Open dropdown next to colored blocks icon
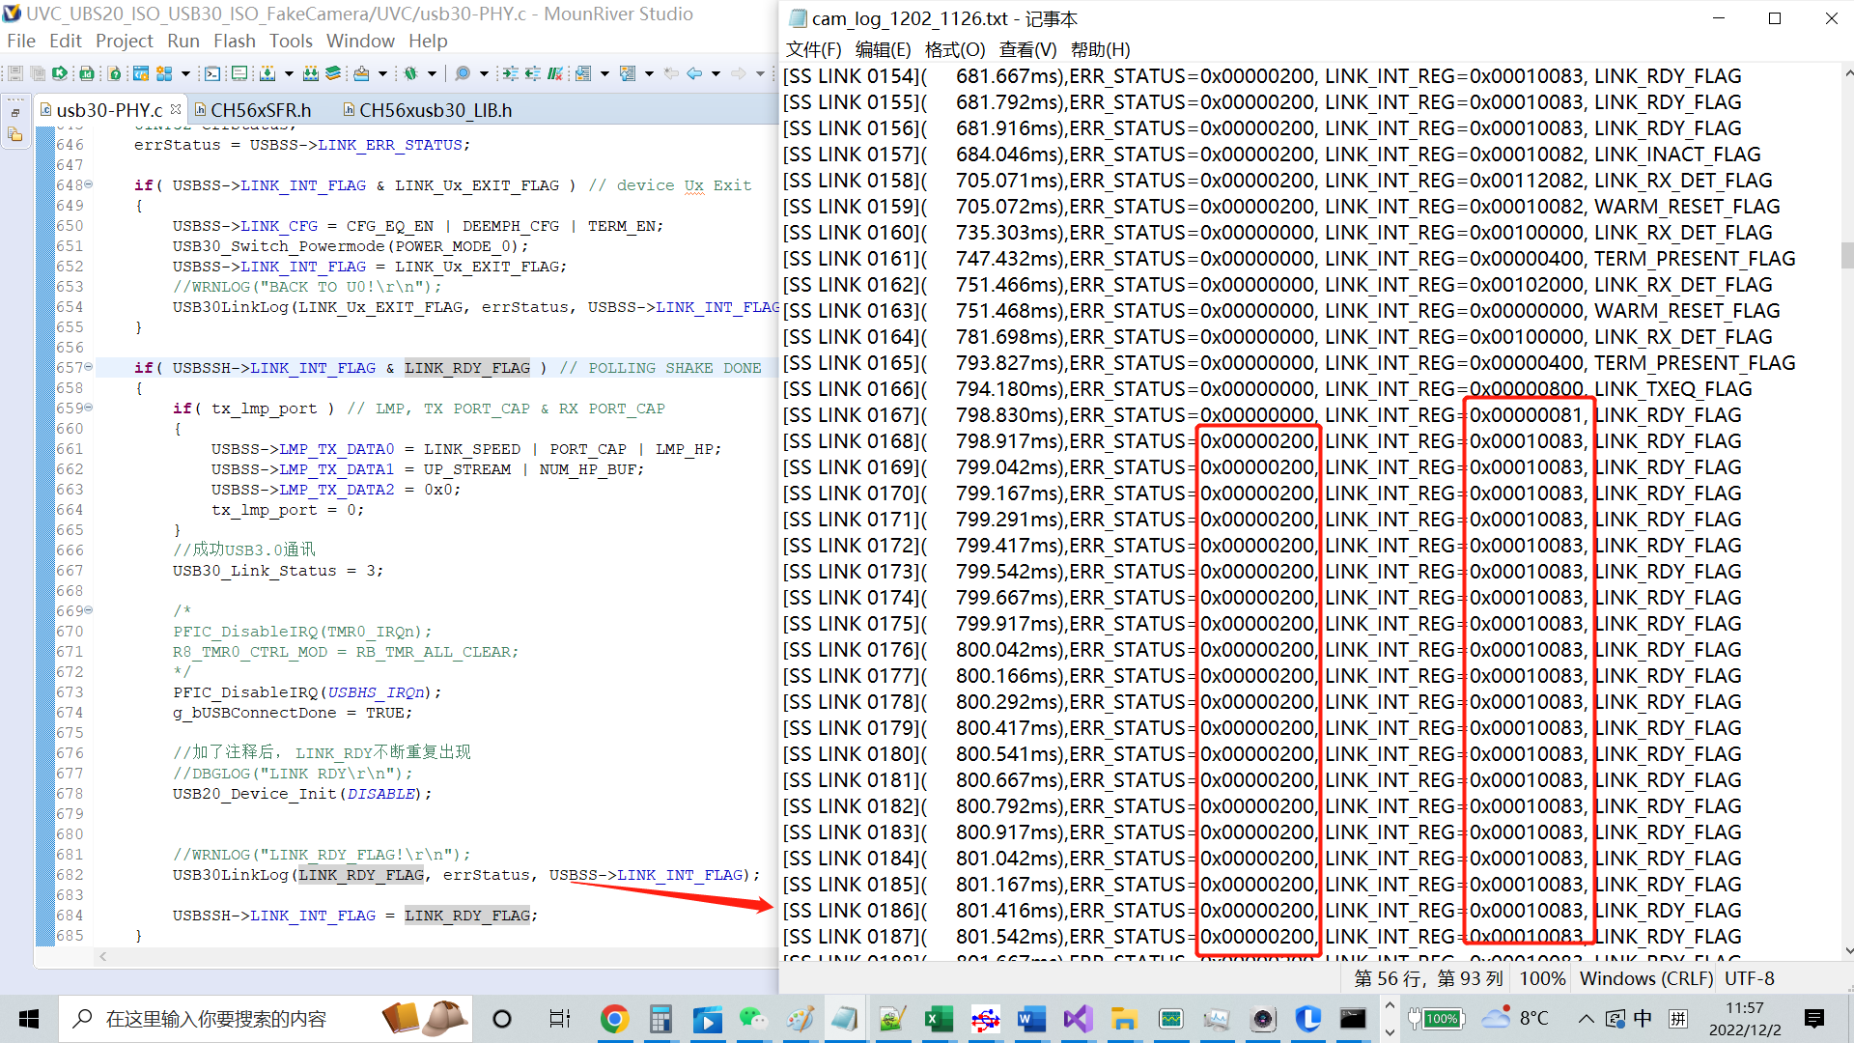 [x=185, y=73]
